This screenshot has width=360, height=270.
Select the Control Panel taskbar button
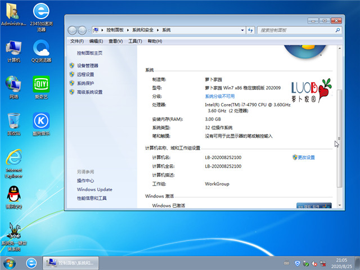pyautogui.click(x=71, y=263)
